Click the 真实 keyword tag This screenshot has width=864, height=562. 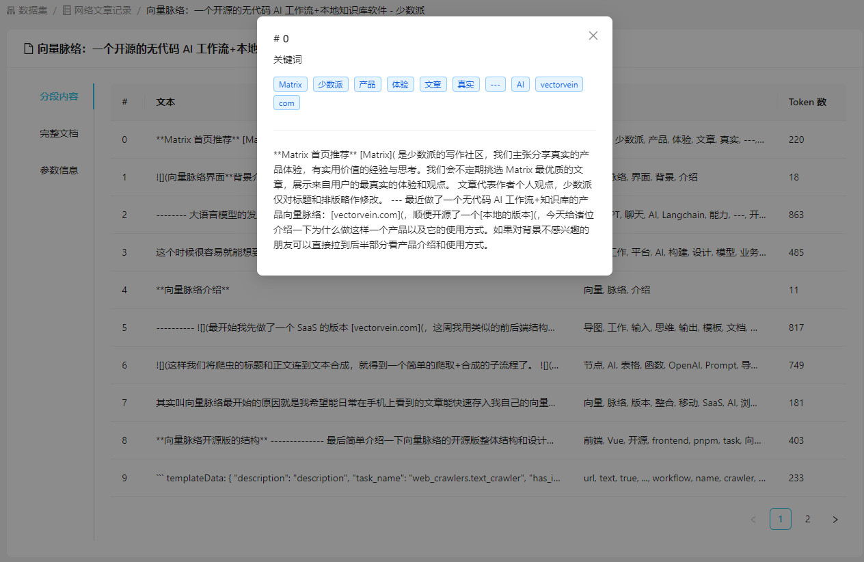[465, 85]
